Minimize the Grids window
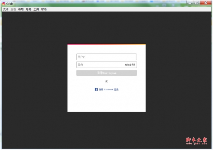This screenshot has width=213, height=150. pyautogui.click(x=190, y=3)
